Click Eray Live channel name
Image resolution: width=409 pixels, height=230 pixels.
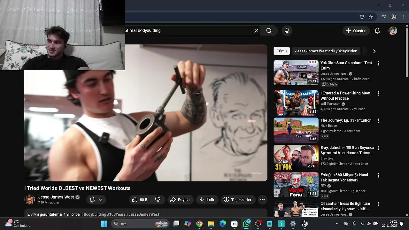[327, 158]
